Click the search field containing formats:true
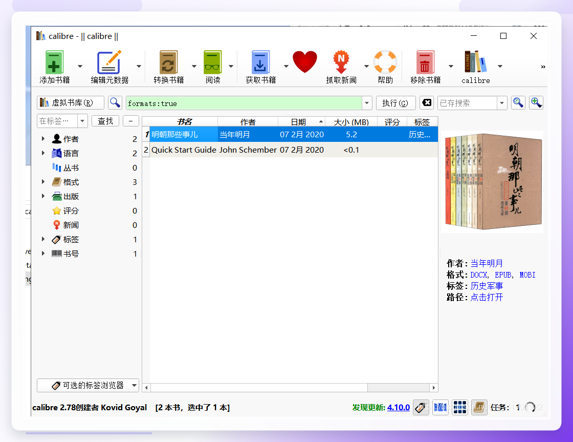Viewport: 573px width, 442px height. pyautogui.click(x=244, y=103)
